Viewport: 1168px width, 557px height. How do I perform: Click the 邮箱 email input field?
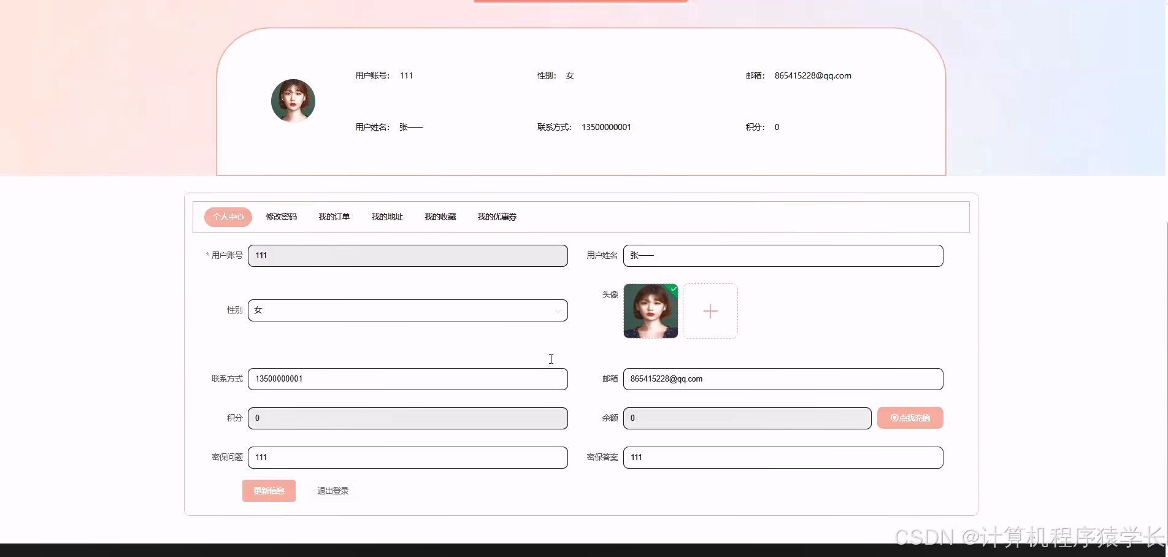click(783, 379)
